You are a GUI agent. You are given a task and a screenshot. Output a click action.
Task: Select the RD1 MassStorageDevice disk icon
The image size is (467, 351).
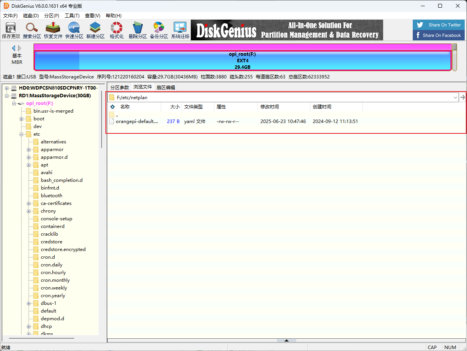coord(14,96)
